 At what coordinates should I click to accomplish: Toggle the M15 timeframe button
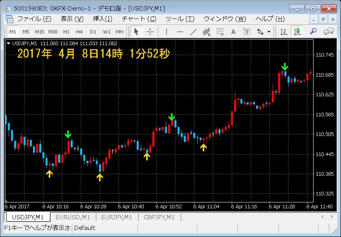[39, 32]
